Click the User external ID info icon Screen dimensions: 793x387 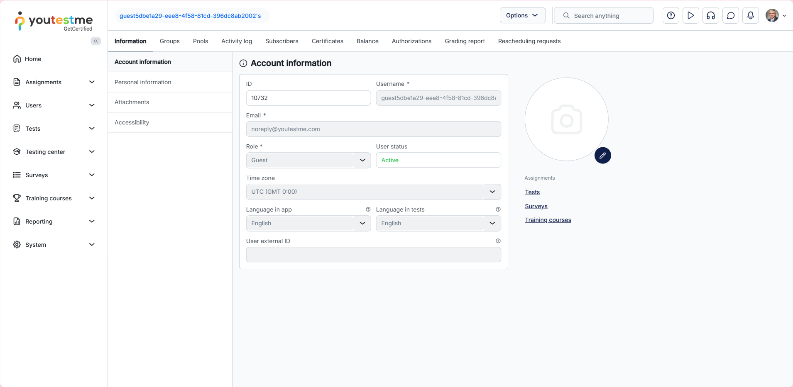498,241
